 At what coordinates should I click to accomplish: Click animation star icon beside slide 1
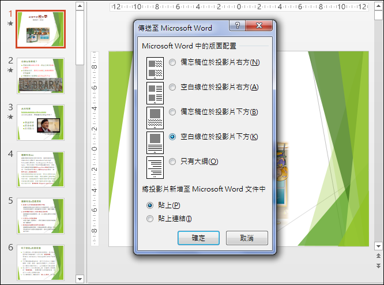click(x=10, y=23)
